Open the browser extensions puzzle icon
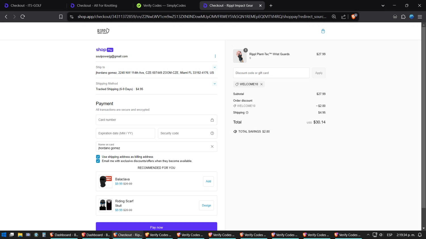426x239 pixels. click(x=403, y=17)
